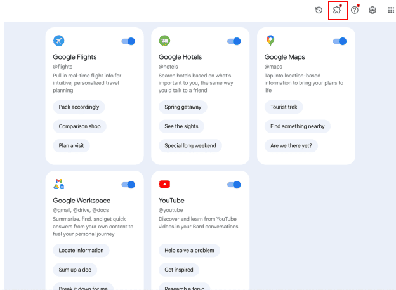Choose the Comparison shop chip

pos(79,126)
